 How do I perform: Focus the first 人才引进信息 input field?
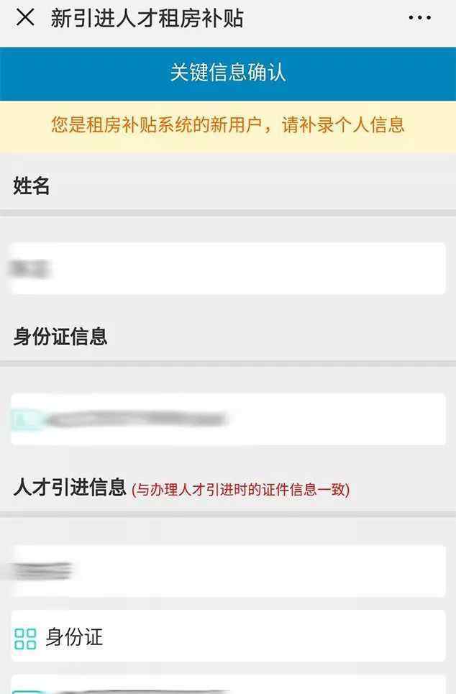[228, 571]
